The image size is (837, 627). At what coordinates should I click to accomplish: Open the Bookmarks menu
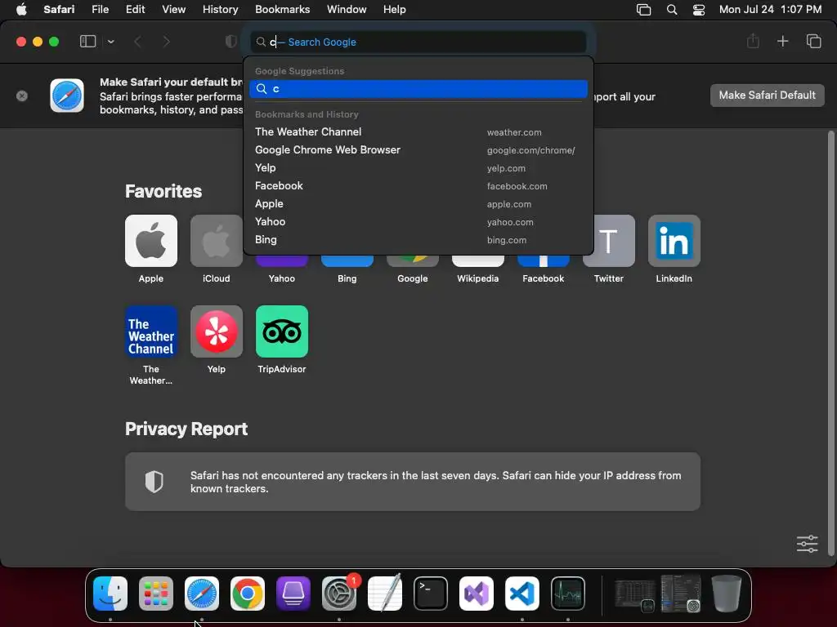[282, 9]
